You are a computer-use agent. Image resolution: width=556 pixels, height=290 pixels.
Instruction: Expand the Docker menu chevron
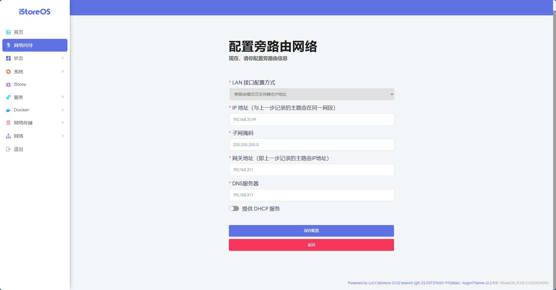coord(63,110)
